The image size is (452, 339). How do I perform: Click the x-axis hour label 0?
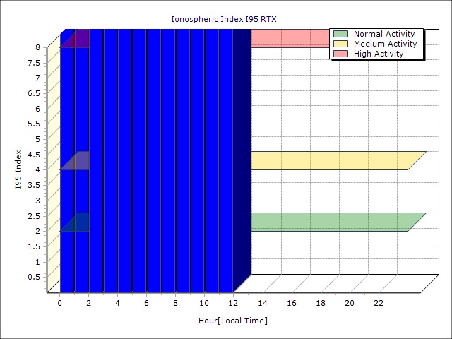(x=59, y=303)
